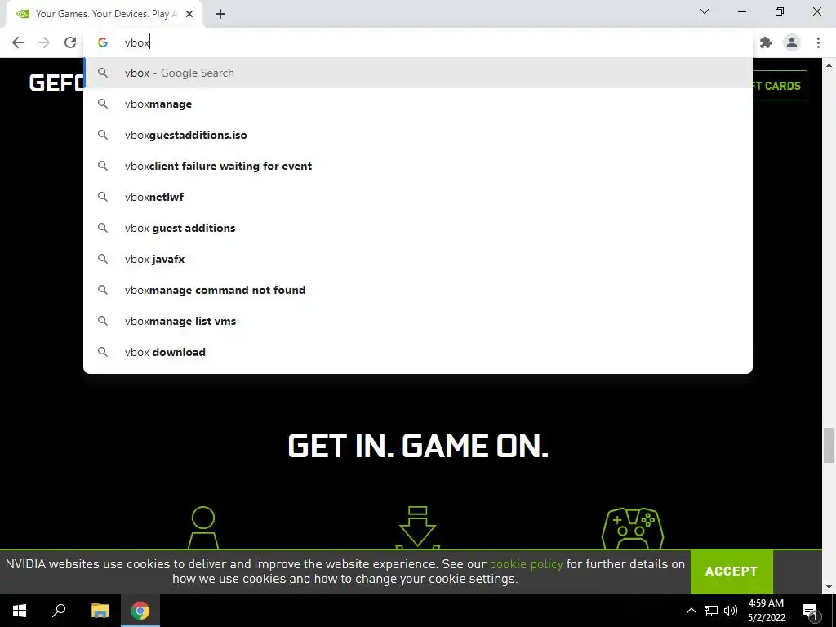Click the browser forward arrow

click(x=44, y=42)
